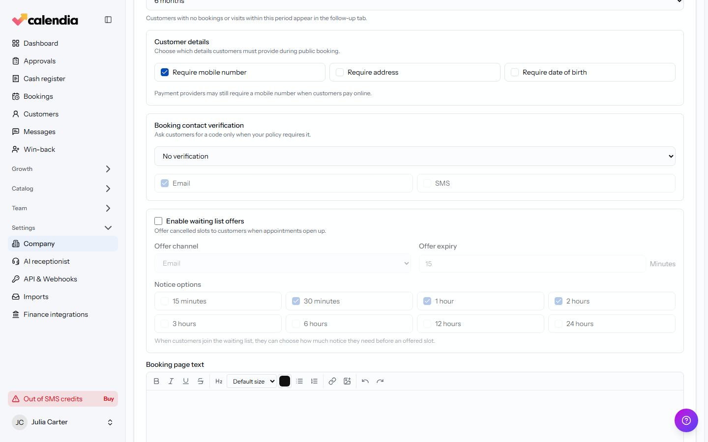This screenshot has width=708, height=442.
Task: Expand the Growth section
Action: click(x=63, y=169)
